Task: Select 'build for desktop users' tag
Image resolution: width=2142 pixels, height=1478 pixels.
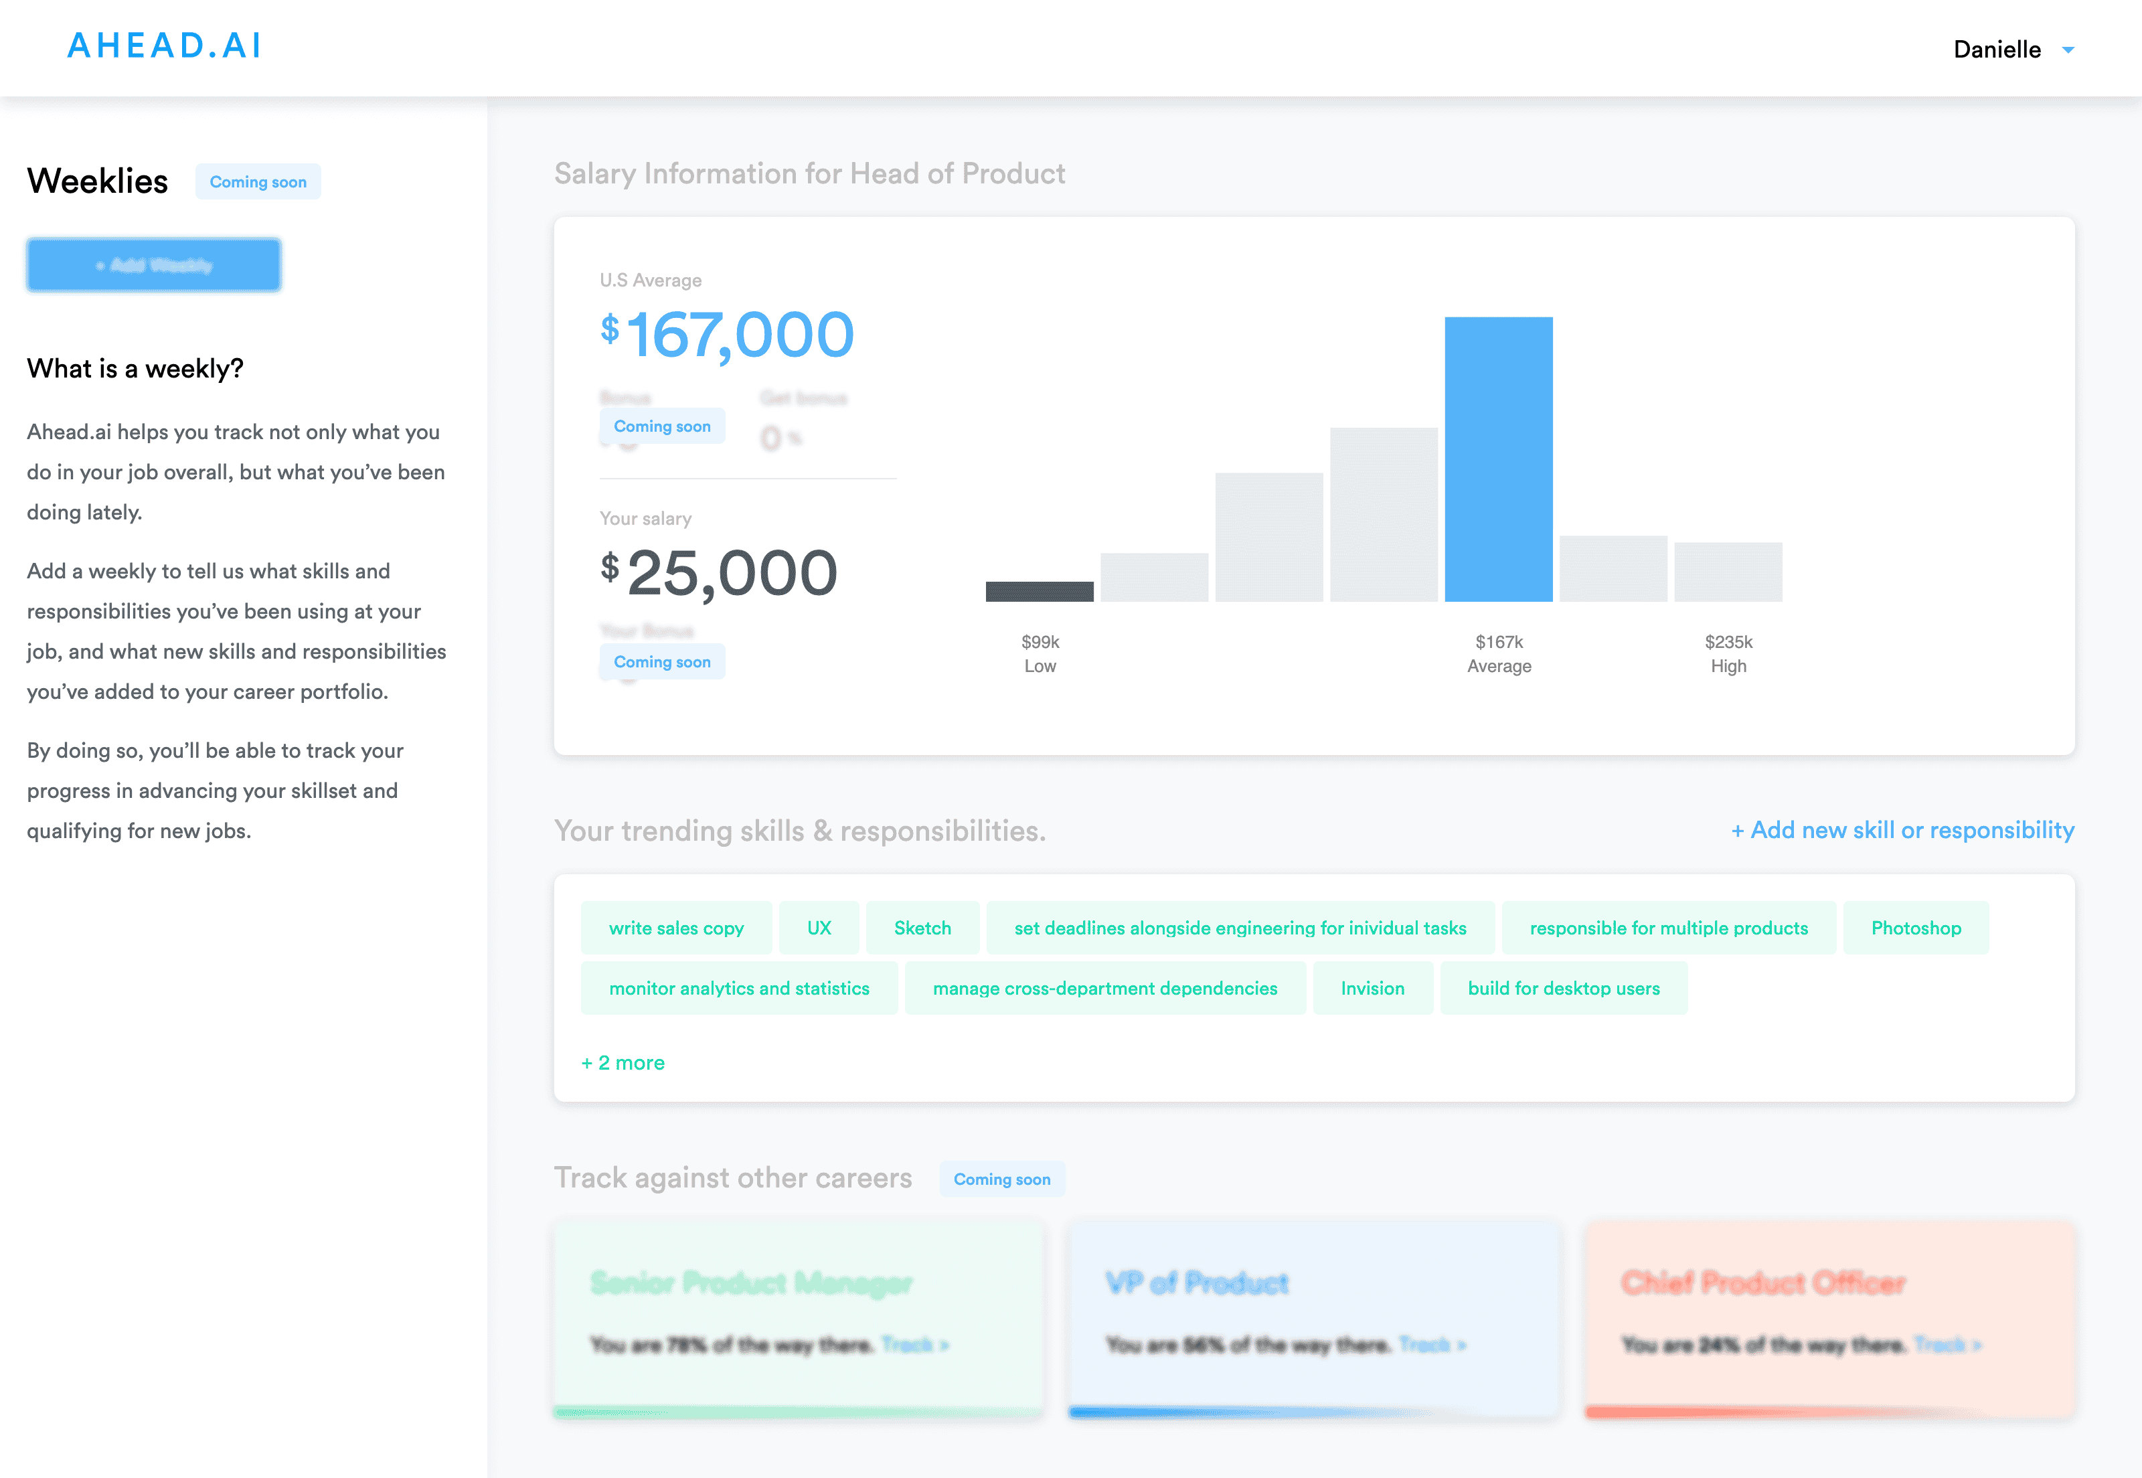Action: (x=1563, y=988)
